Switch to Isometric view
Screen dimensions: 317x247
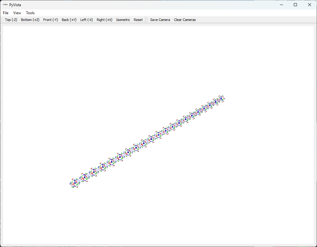[x=123, y=20]
